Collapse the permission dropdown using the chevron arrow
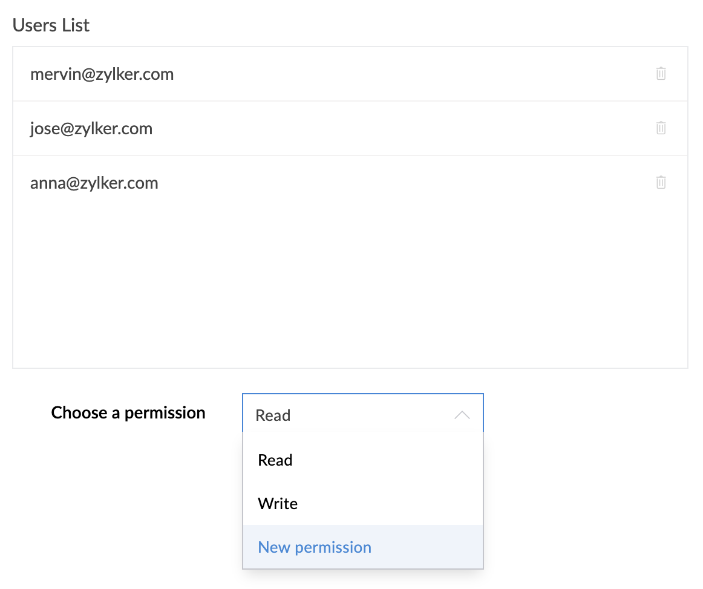Viewport: 703px width, 589px height. point(462,415)
